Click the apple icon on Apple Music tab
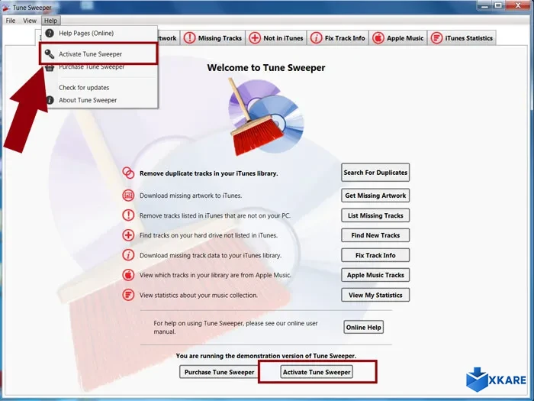 pyautogui.click(x=378, y=38)
